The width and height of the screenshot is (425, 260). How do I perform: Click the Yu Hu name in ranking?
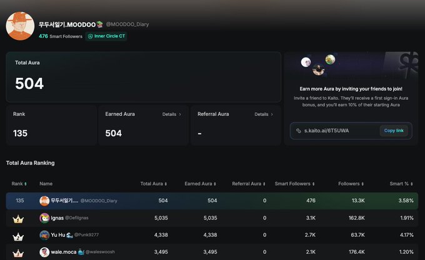pyautogui.click(x=58, y=235)
